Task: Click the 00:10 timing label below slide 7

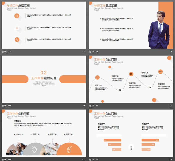Action: pos(8,52)
